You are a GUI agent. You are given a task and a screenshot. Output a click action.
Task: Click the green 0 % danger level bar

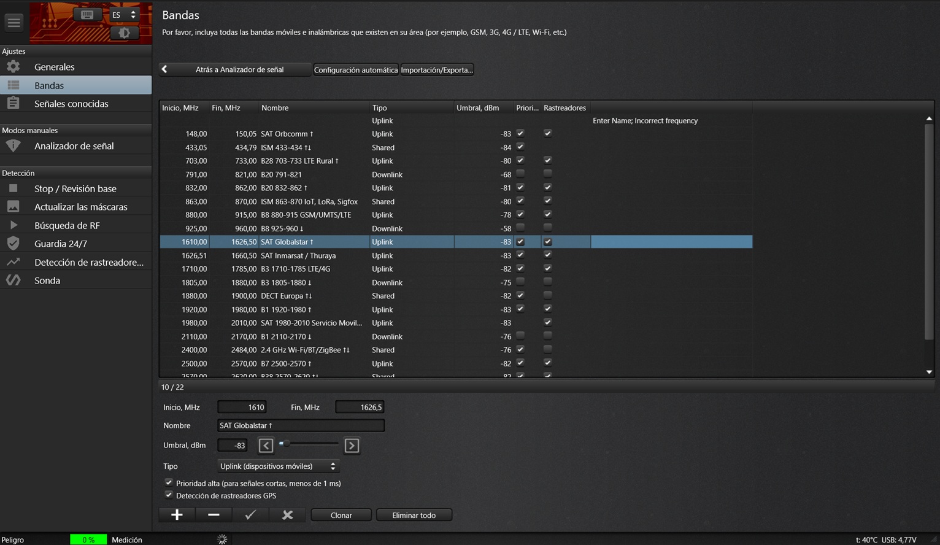click(88, 539)
